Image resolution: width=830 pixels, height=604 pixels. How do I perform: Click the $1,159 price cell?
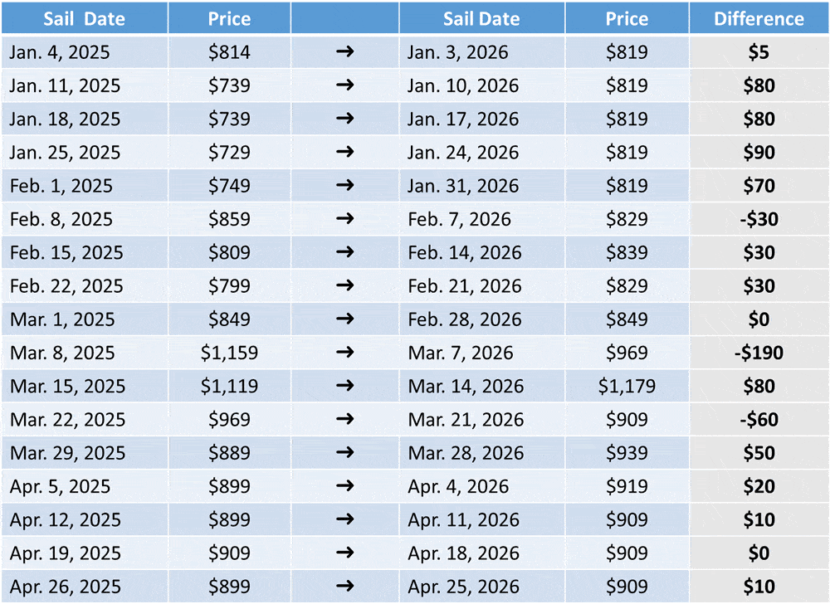pos(229,353)
